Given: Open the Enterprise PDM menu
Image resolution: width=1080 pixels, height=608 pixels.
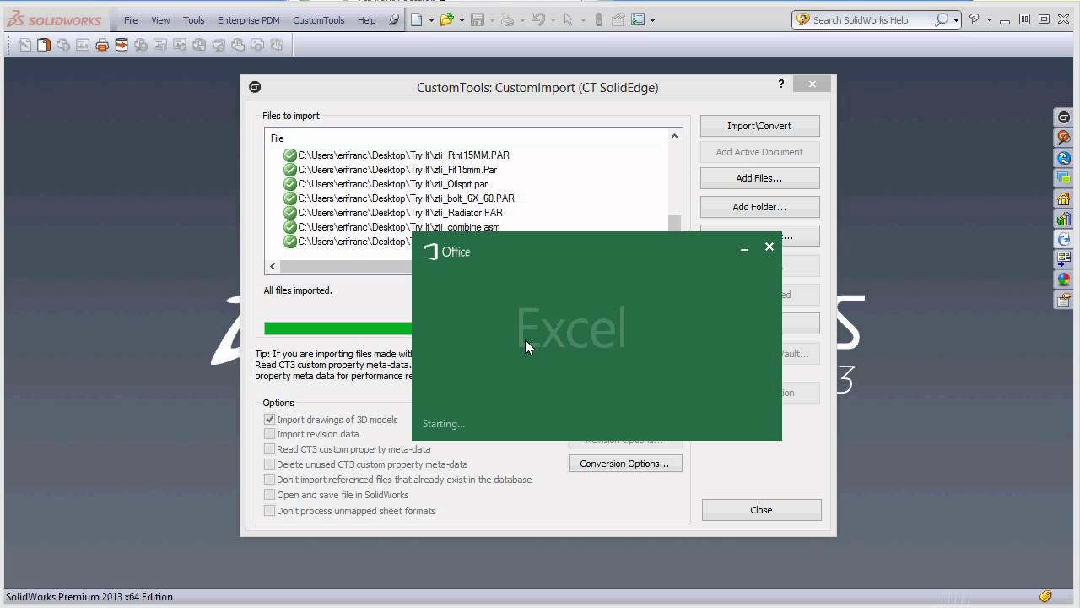Looking at the screenshot, I should [249, 20].
